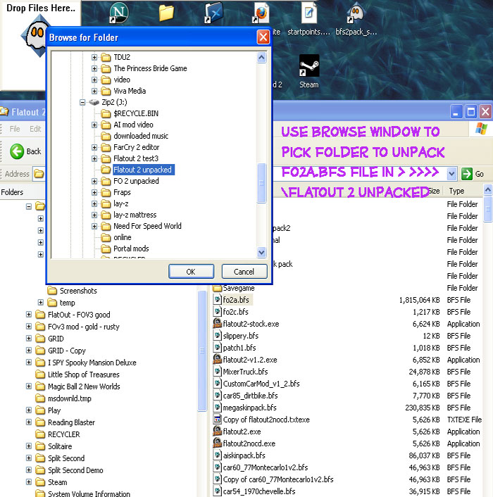Click OK in Browse for Folder

191,272
